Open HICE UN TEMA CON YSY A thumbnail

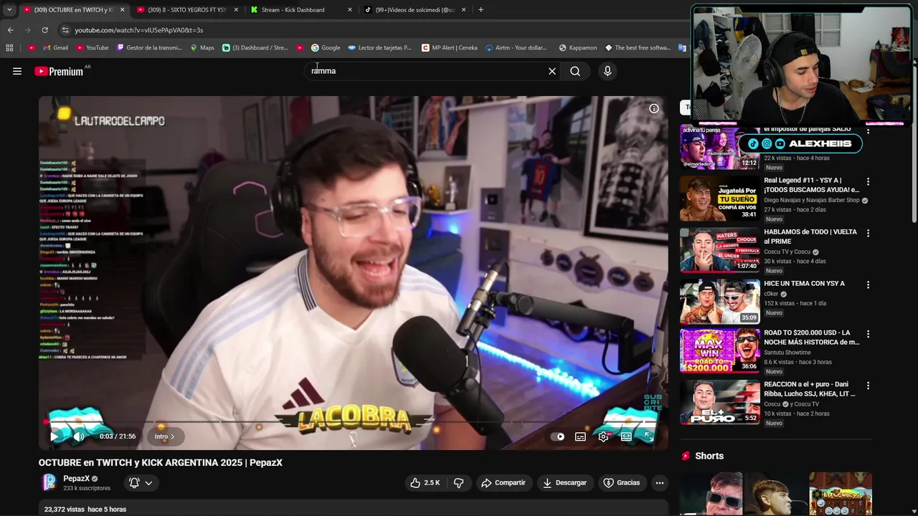point(719,302)
